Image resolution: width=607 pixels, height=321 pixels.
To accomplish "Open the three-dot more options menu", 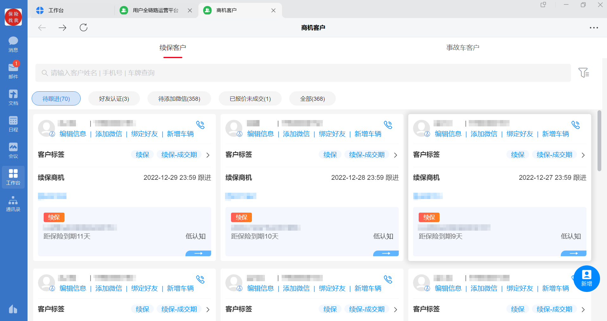I will tap(594, 28).
